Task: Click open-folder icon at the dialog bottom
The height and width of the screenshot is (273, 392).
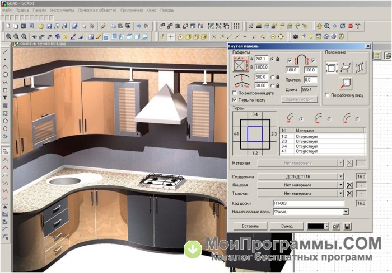Action: (x=336, y=226)
